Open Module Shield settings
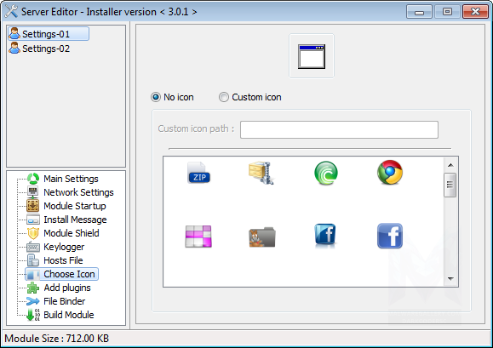Screen dimensions: 493x348 pyautogui.click(x=72, y=233)
